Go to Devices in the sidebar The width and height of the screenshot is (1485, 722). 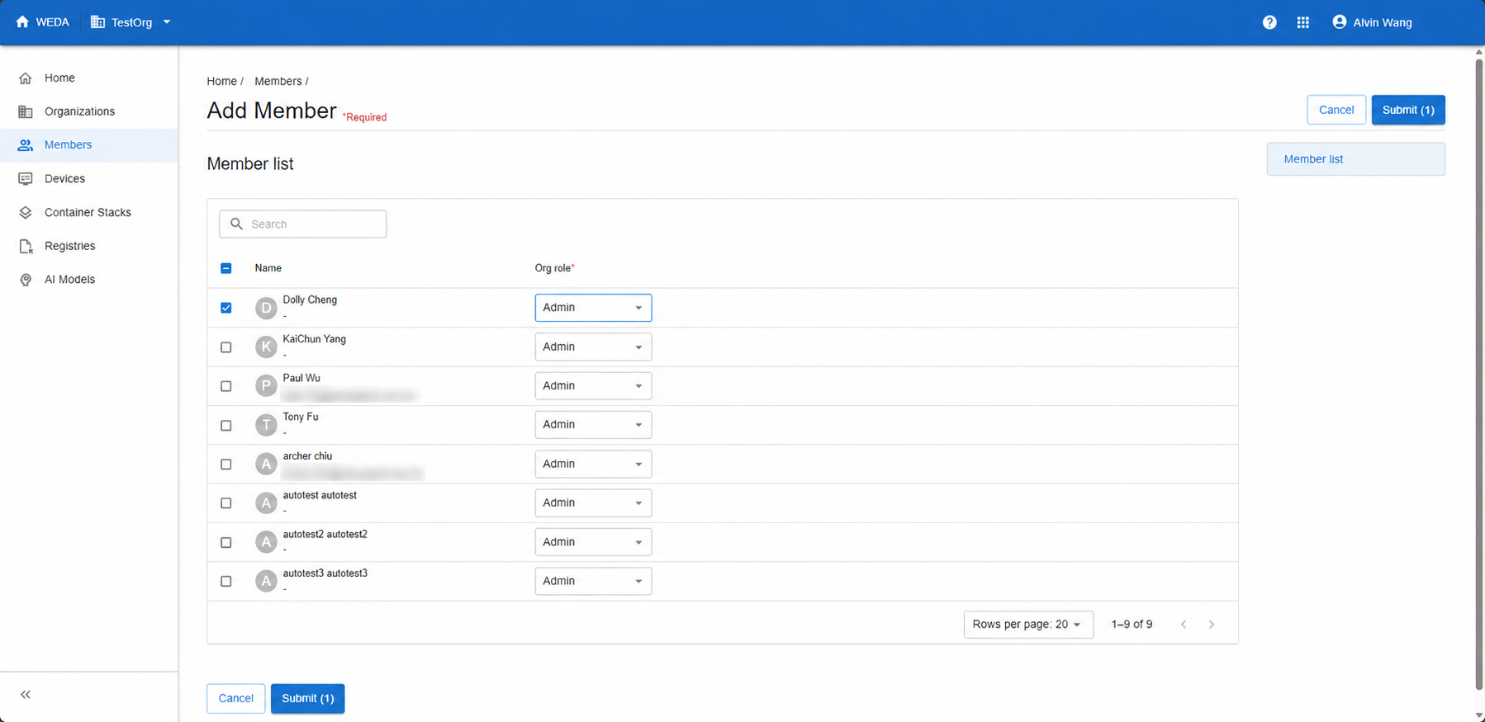89,178
